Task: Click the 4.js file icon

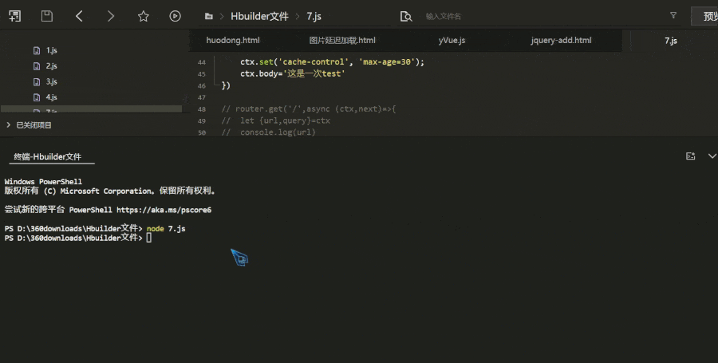Action: 37,97
